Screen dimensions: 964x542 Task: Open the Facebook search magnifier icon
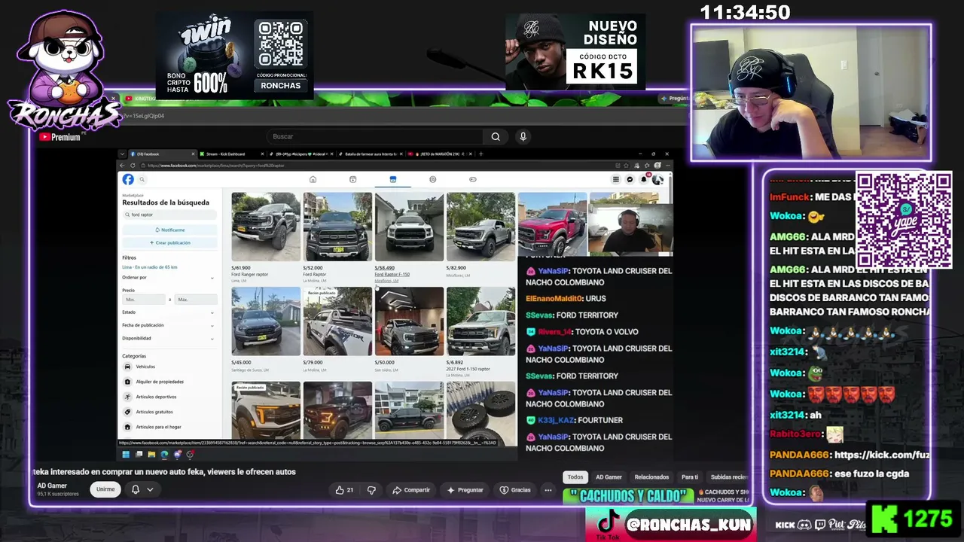pyautogui.click(x=142, y=180)
